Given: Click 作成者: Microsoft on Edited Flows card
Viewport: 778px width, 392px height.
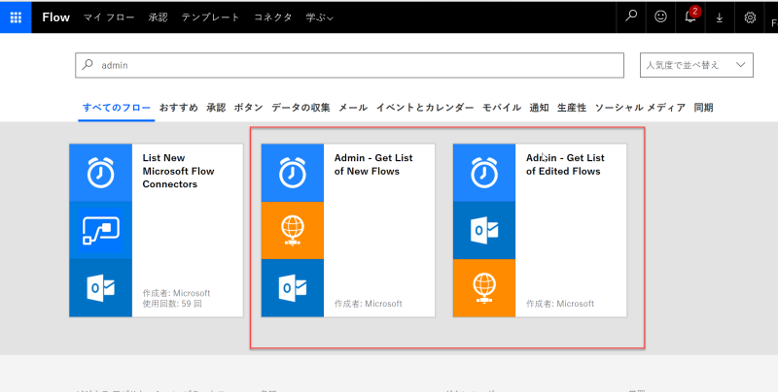Looking at the screenshot, I should point(560,304).
